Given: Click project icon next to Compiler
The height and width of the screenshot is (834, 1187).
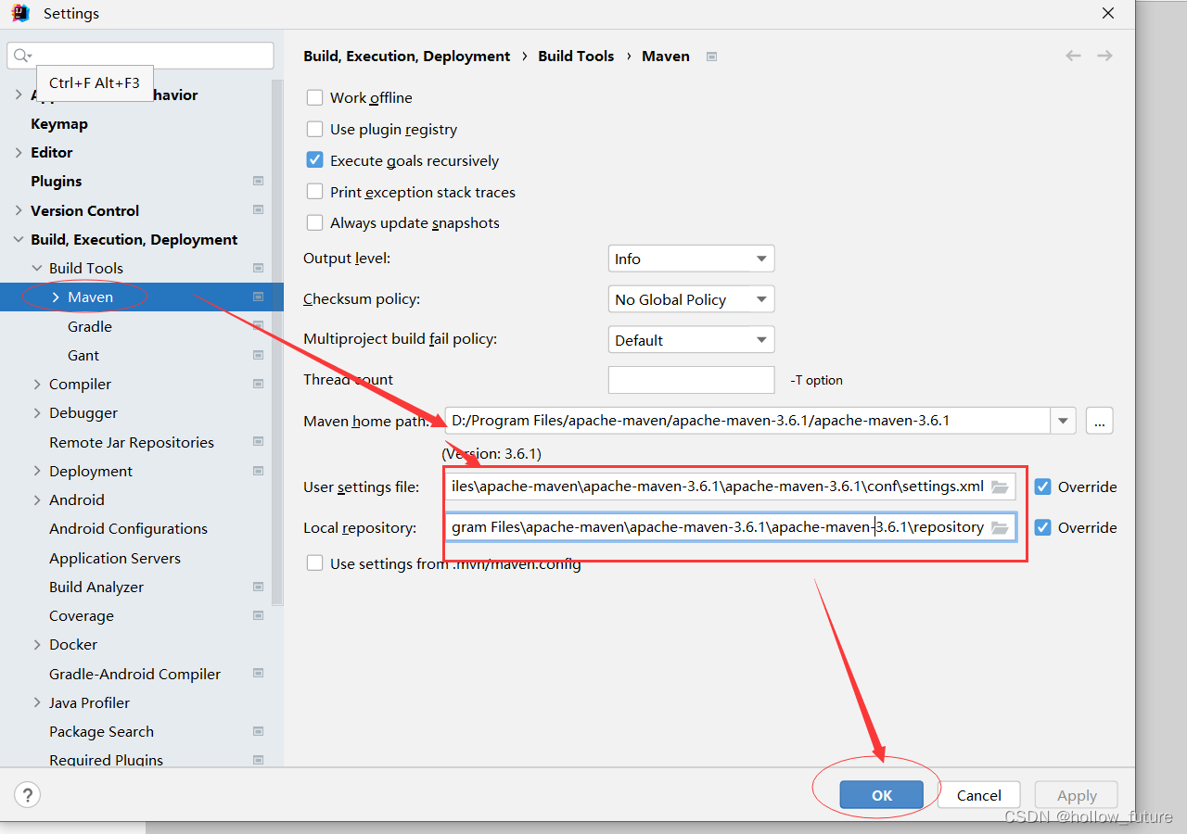Looking at the screenshot, I should click(258, 384).
